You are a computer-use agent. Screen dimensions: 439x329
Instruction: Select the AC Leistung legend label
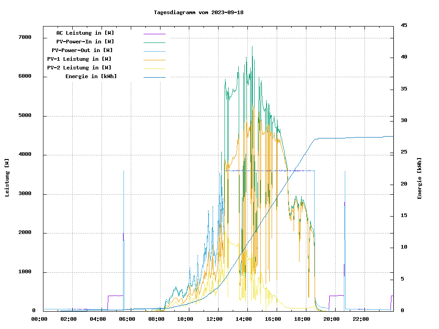pos(85,33)
